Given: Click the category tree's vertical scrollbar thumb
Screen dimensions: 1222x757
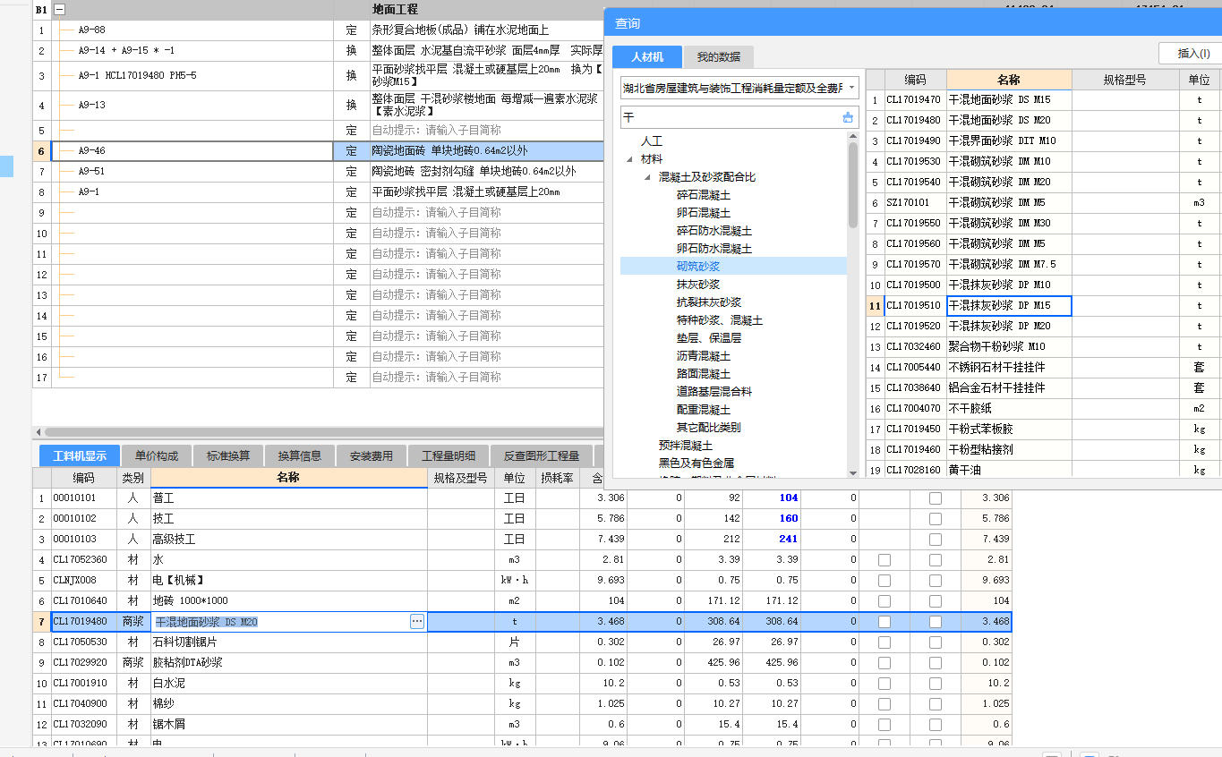Looking at the screenshot, I should (853, 184).
